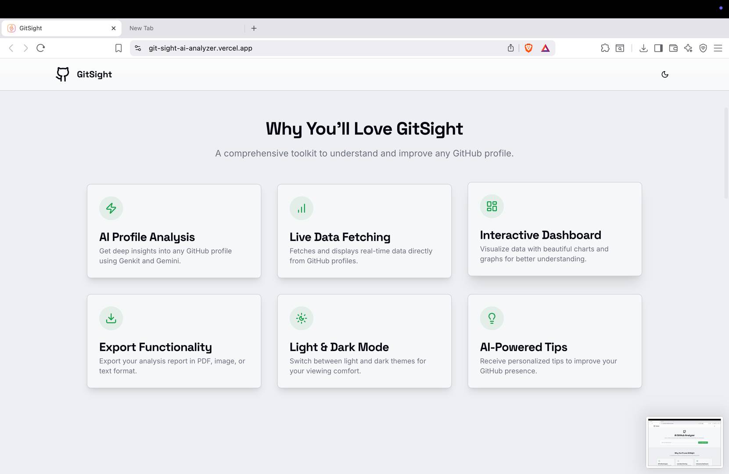Open the tab search icon
729x474 pixels.
point(619,48)
